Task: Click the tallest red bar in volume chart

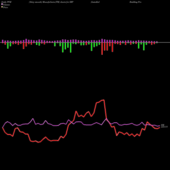Action: tap(102, 49)
